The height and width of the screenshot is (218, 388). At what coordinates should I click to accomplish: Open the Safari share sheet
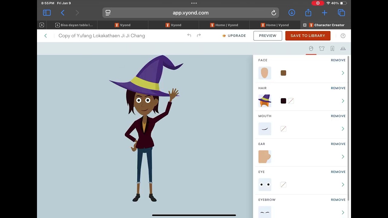[308, 12]
